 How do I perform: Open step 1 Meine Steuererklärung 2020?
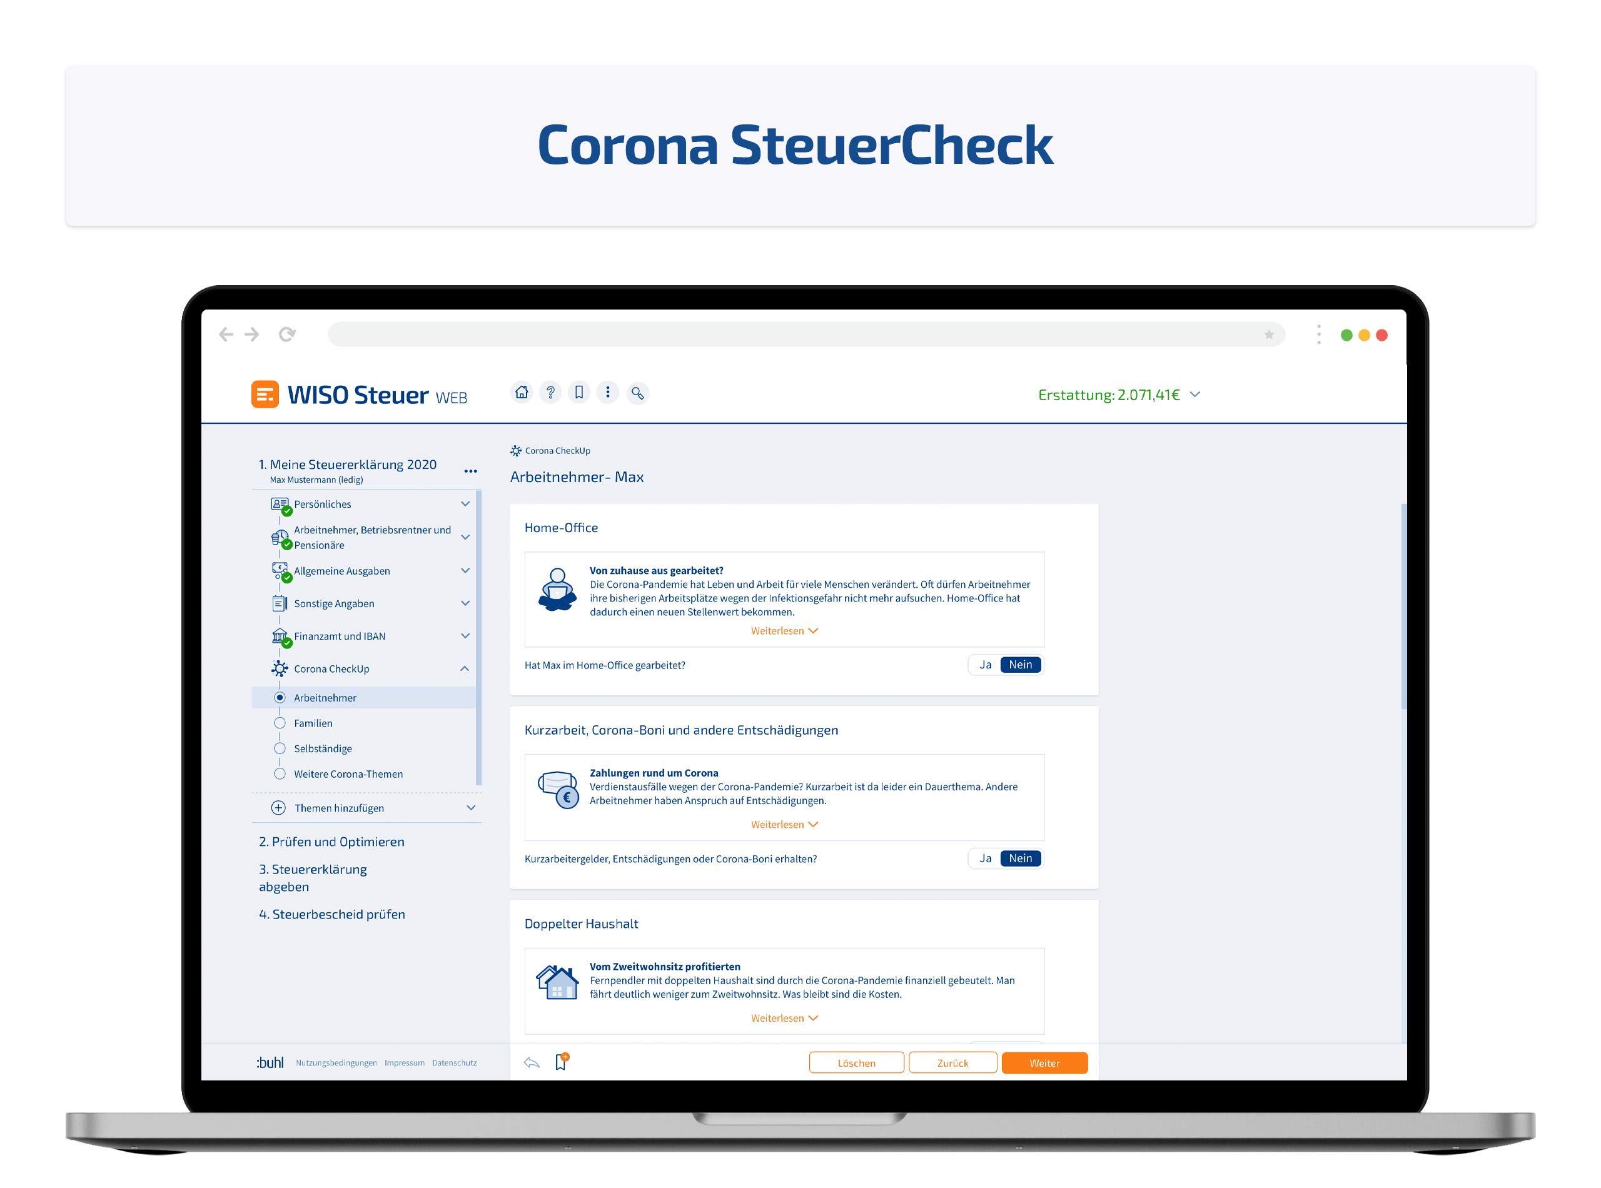pos(347,465)
